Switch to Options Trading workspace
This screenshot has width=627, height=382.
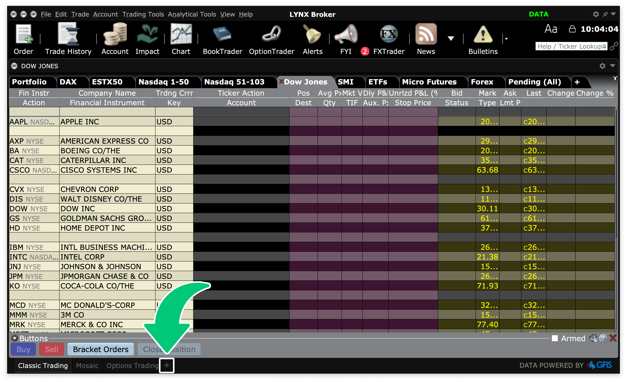[x=132, y=365]
